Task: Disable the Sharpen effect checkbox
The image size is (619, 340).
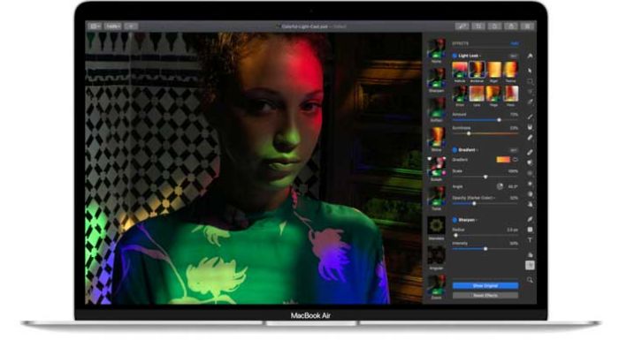Action: pos(455,220)
